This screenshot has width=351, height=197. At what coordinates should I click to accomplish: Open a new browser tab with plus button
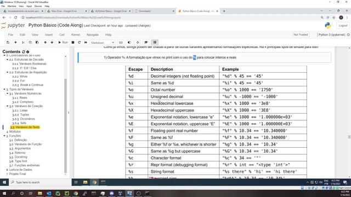224,11
